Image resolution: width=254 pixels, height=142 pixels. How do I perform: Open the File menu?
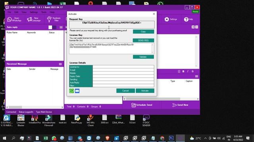point(9,12)
